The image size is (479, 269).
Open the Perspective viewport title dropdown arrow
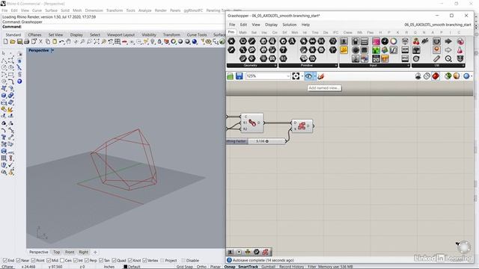click(52, 50)
